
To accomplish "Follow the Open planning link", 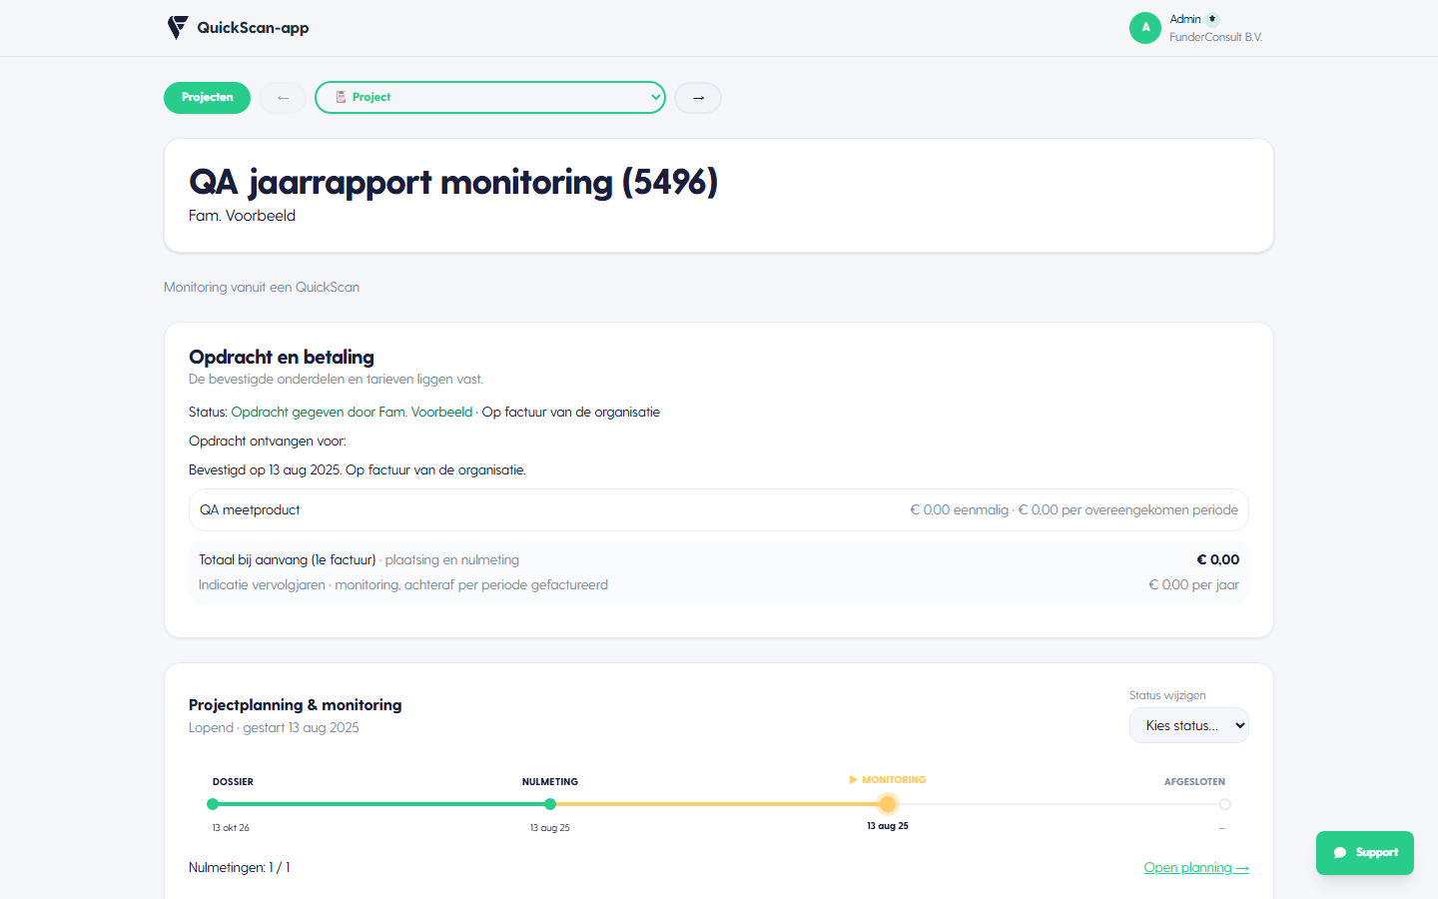I will 1196,868.
